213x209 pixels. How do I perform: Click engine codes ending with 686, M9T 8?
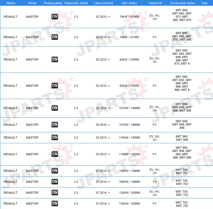point(182,83)
